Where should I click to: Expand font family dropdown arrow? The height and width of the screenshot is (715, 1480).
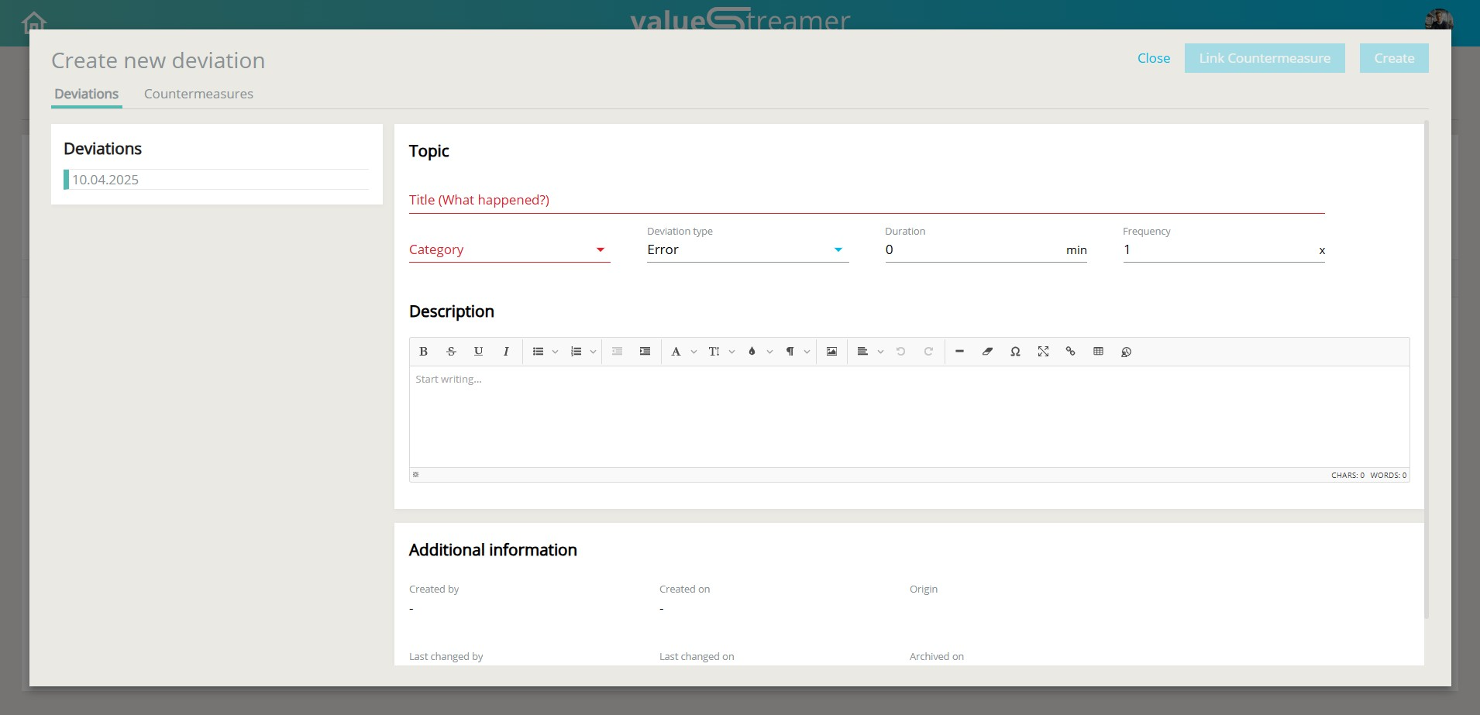[694, 352]
